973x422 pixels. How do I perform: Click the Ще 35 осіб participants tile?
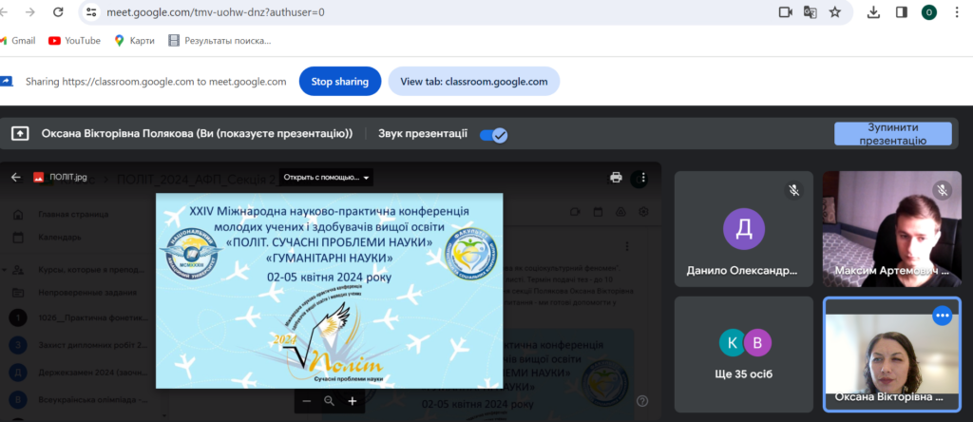744,355
